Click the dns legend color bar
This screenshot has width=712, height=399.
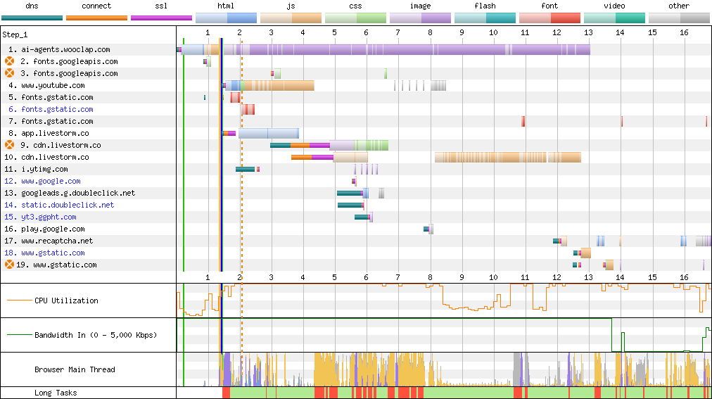click(x=32, y=18)
